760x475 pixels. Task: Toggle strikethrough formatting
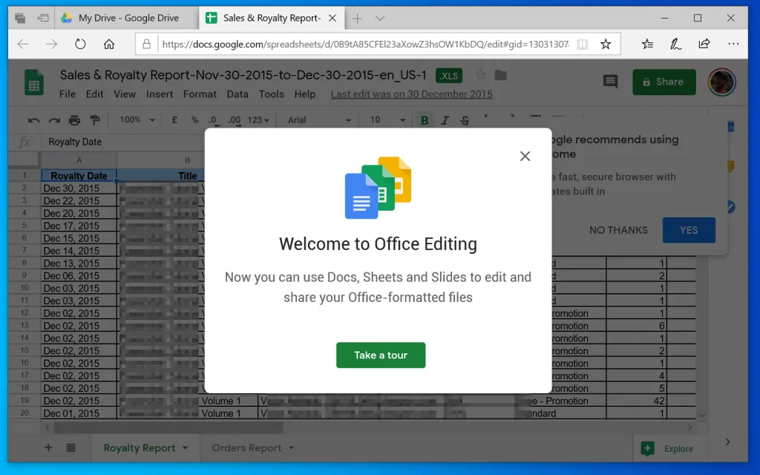[x=465, y=119]
